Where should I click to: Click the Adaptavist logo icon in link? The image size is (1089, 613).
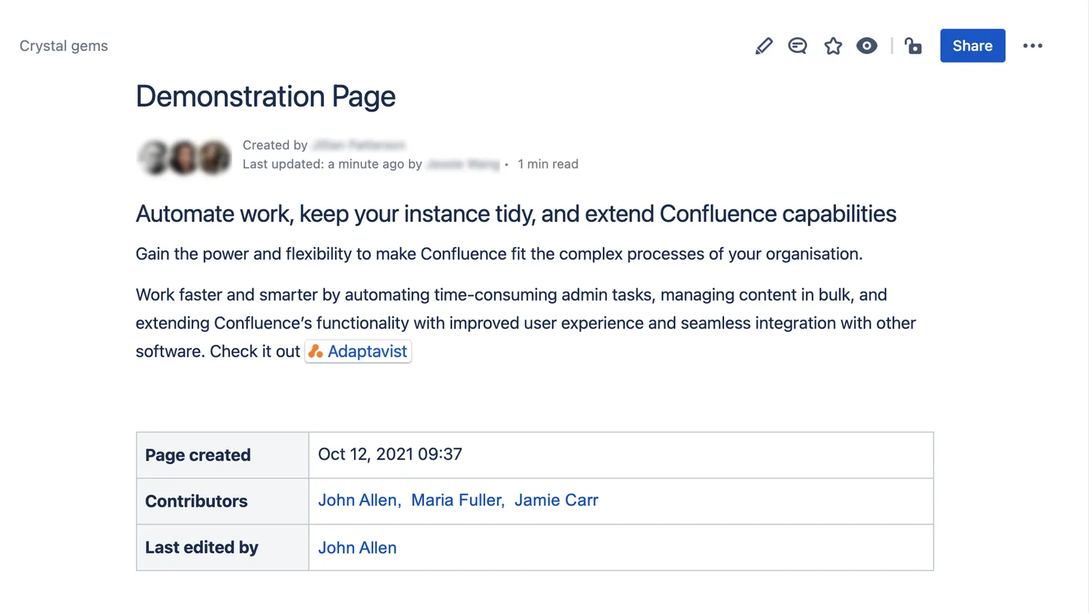pyautogui.click(x=316, y=351)
